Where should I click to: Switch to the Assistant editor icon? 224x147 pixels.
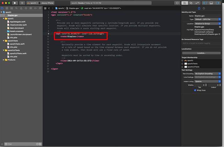click(x=191, y=3)
